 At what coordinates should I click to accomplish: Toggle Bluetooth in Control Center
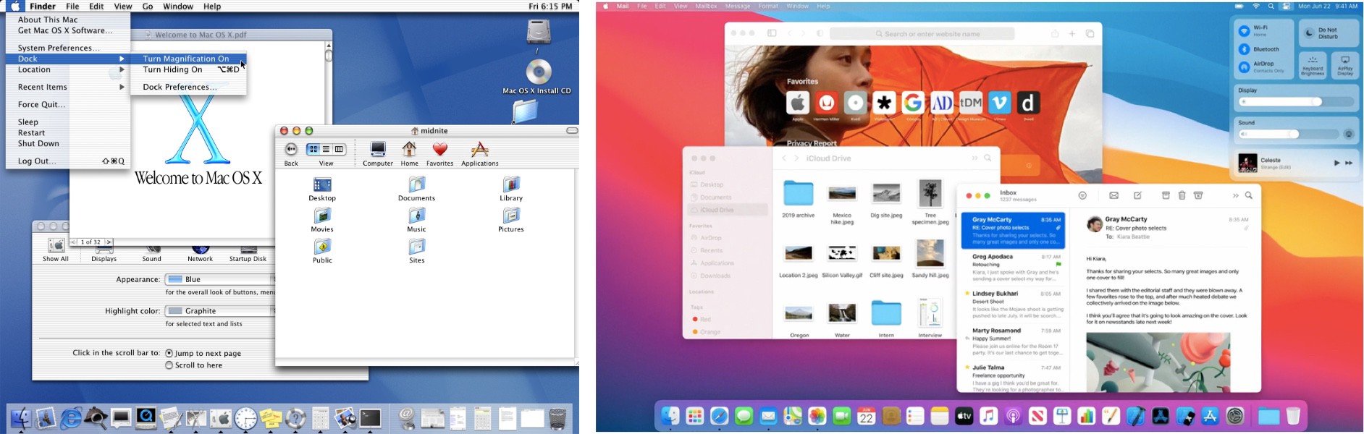pos(1244,49)
